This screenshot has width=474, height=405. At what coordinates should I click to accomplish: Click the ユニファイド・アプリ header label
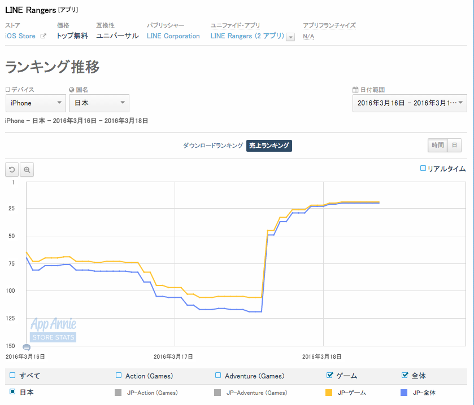click(235, 25)
